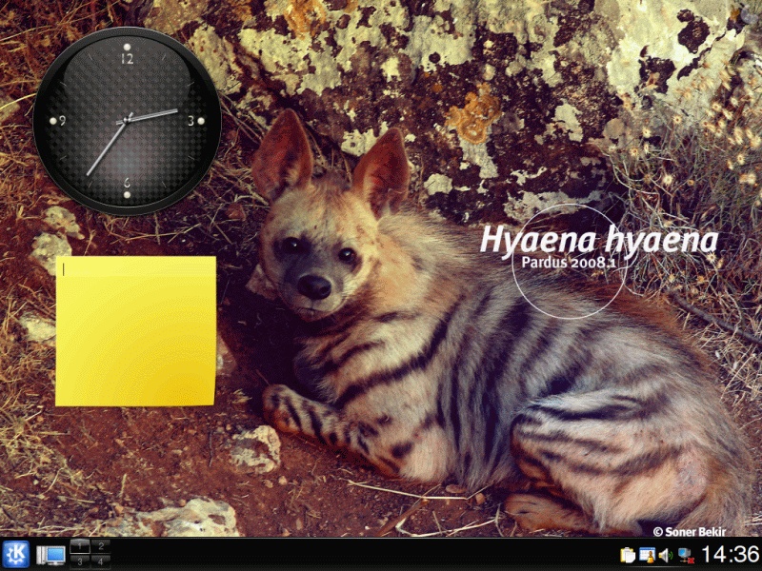Screen dimensions: 762x571
Task: Click the 14:36 digital clock in panel
Action: click(730, 555)
